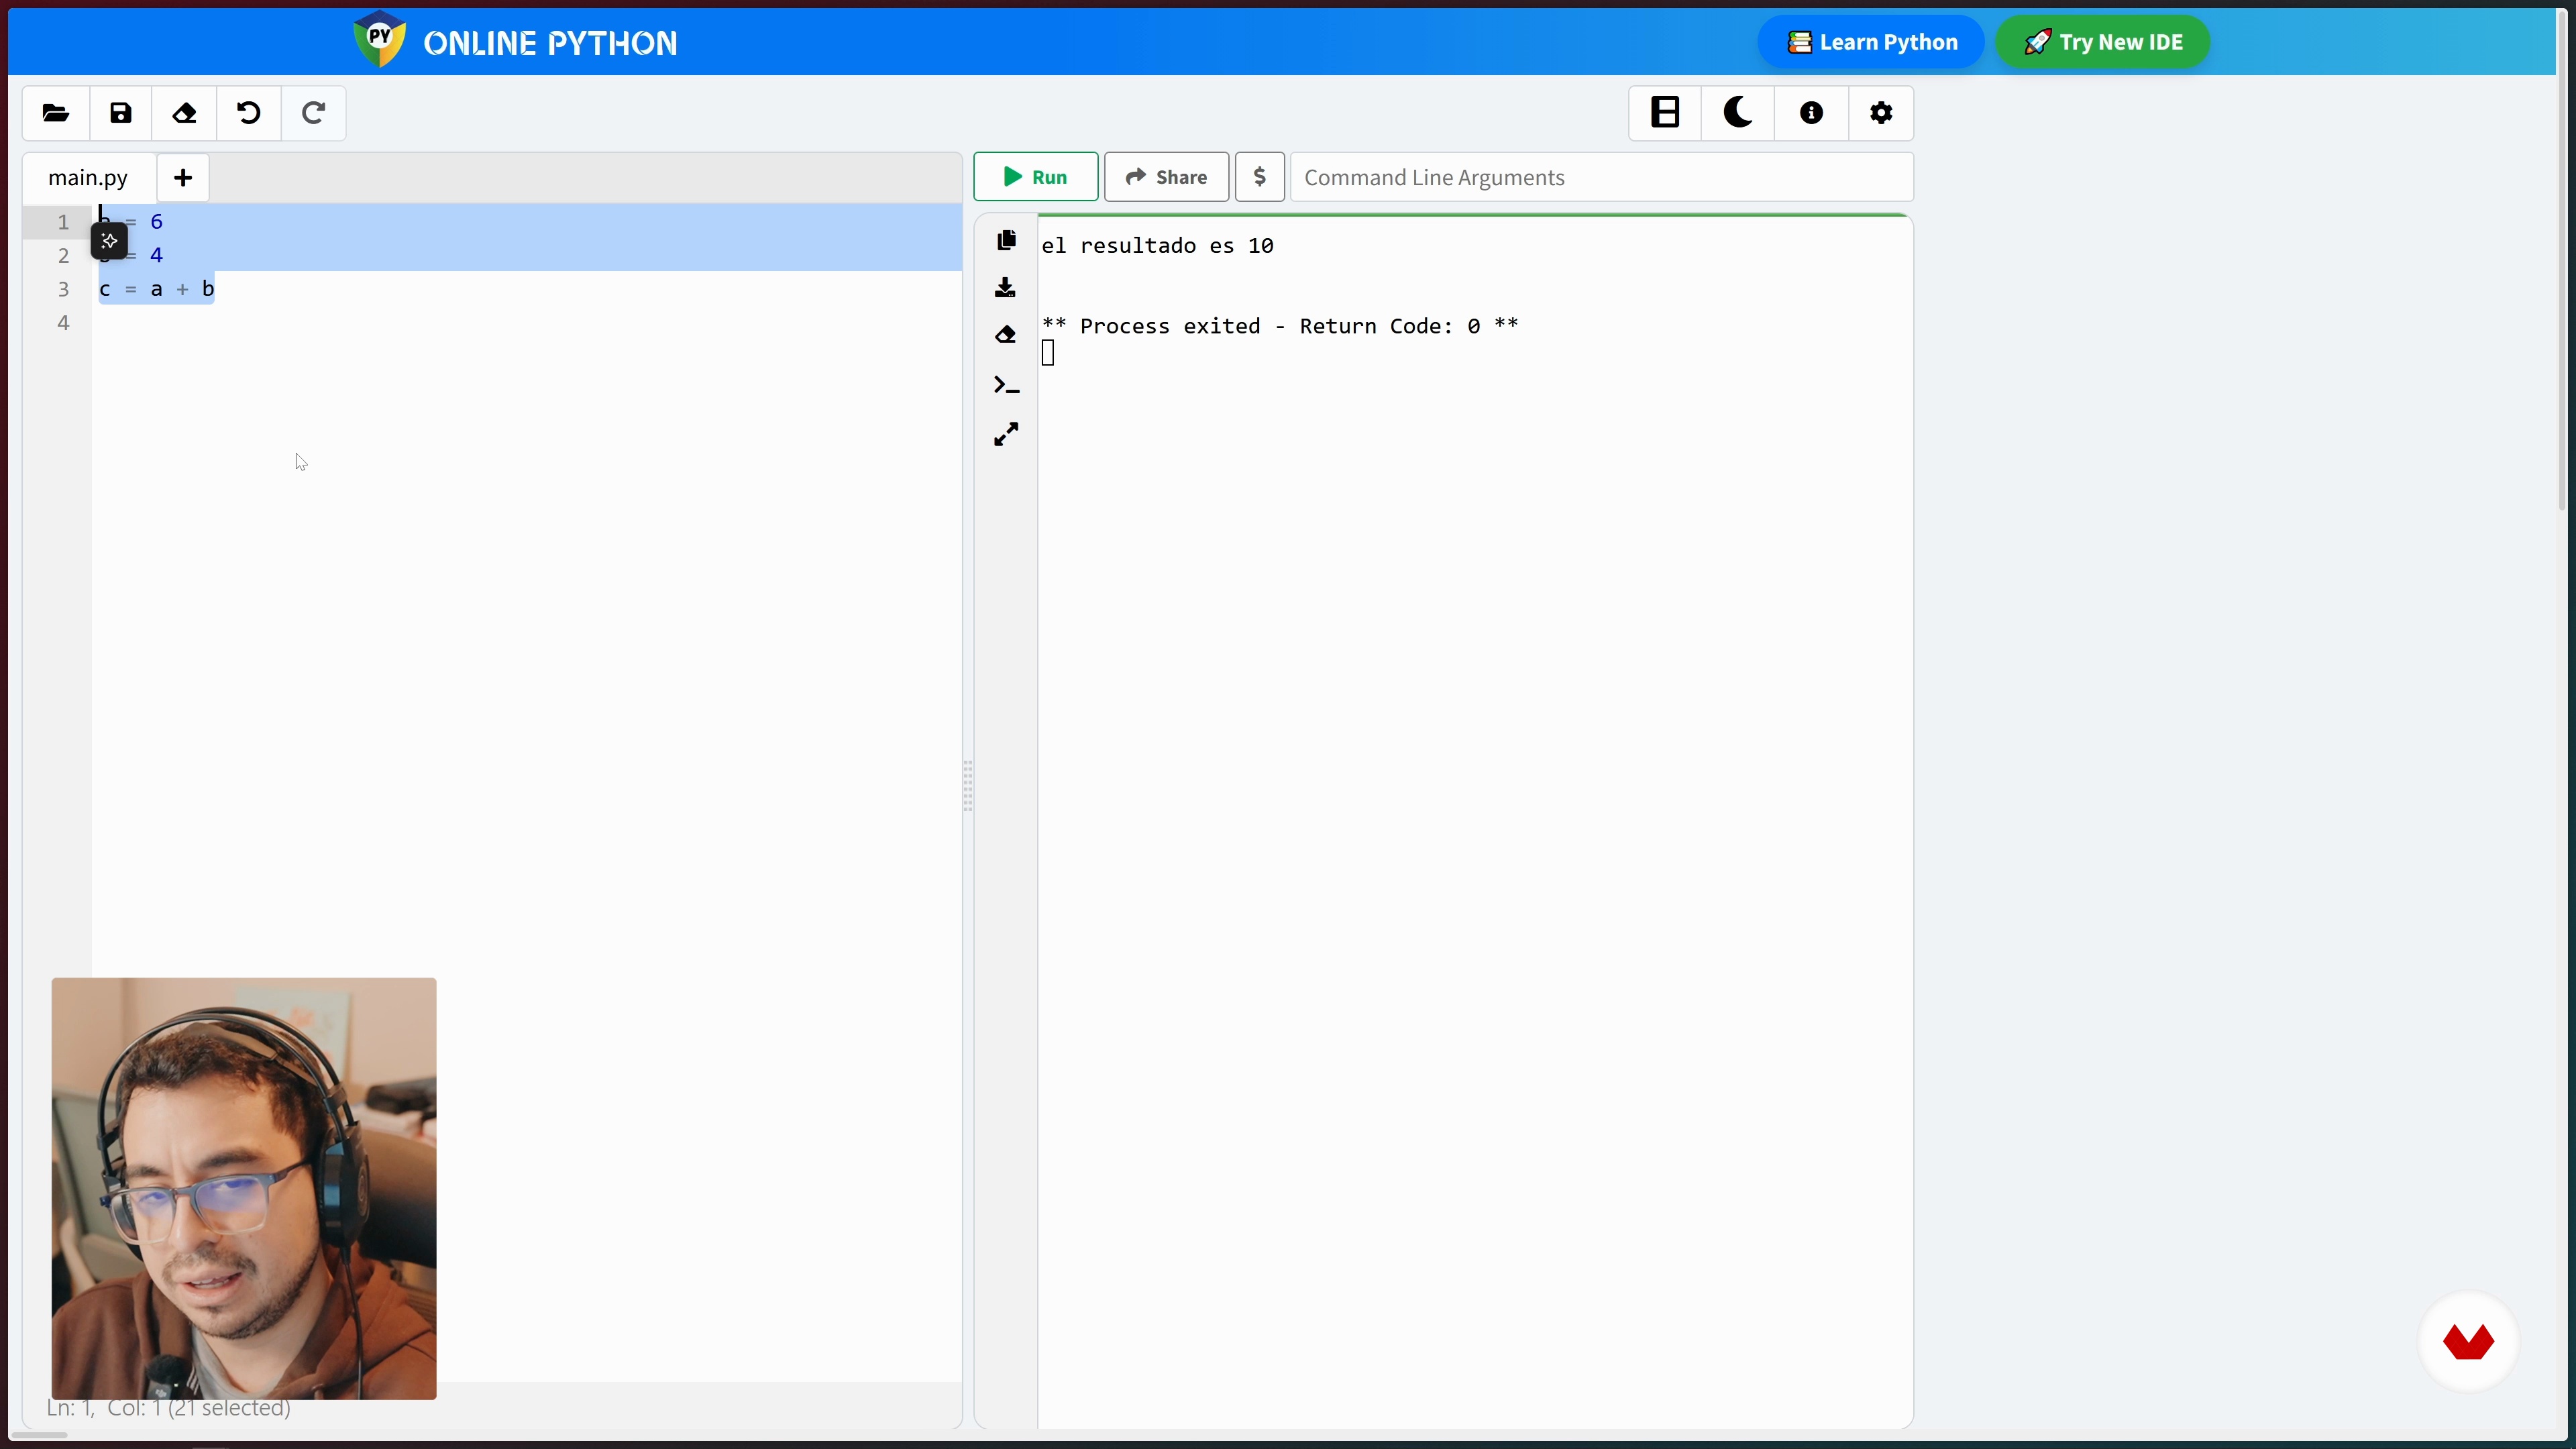Clear the editor with the eraser icon
This screenshot has width=2576, height=1449.
[185, 113]
